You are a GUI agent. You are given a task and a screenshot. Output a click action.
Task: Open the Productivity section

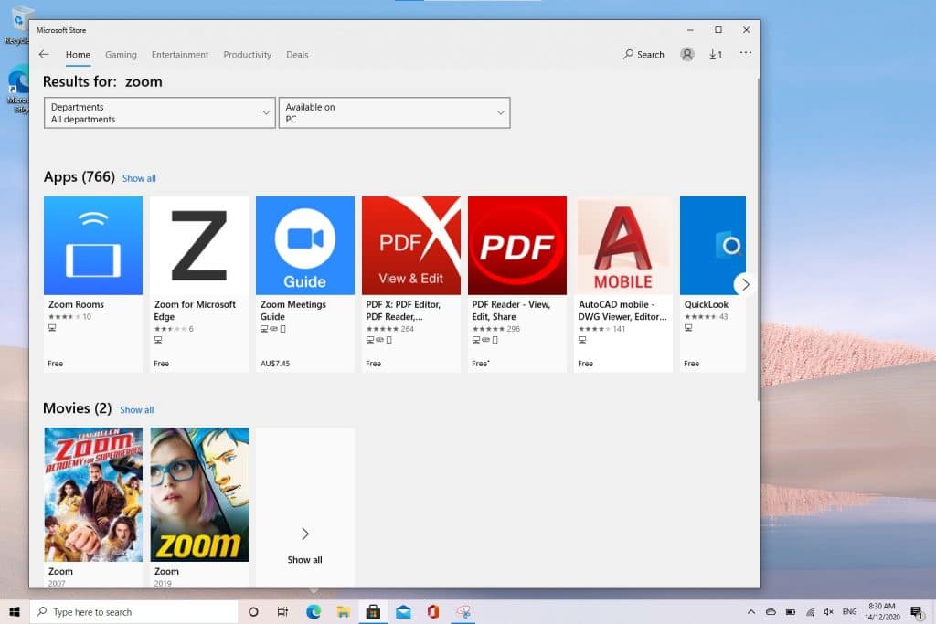(x=247, y=55)
